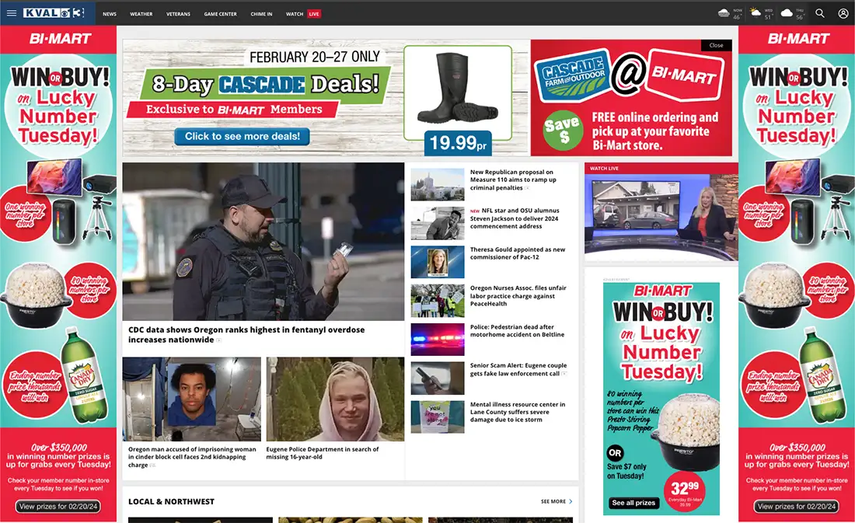Open the Weather menu
Image resolution: width=855 pixels, height=523 pixels.
141,14
